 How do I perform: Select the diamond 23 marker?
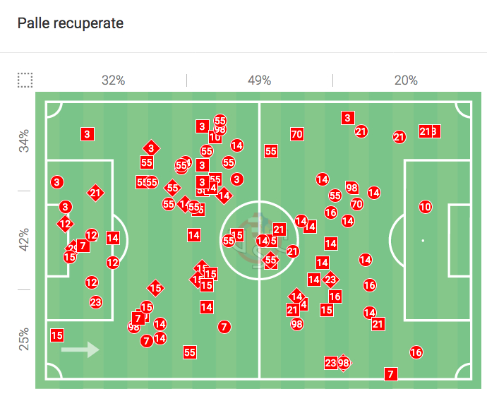[x=331, y=280]
